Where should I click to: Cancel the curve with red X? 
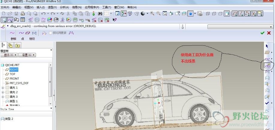[269, 33]
